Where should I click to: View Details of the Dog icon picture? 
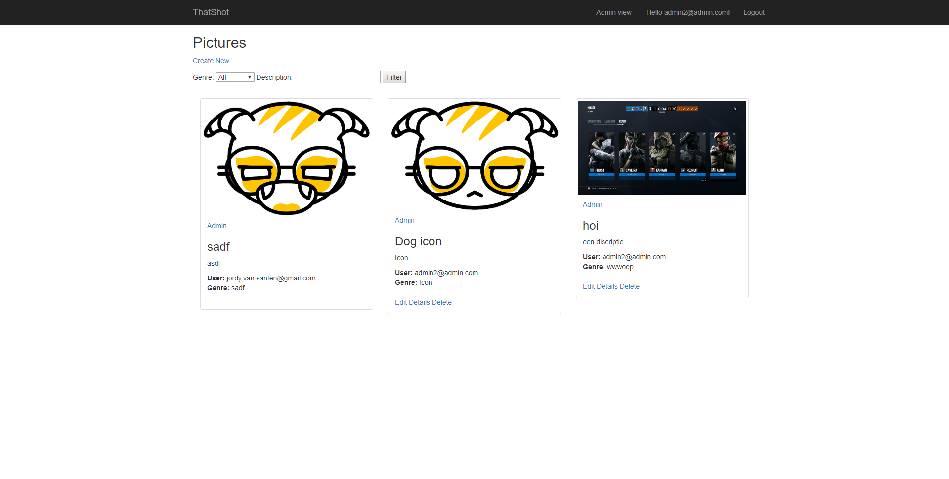419,302
